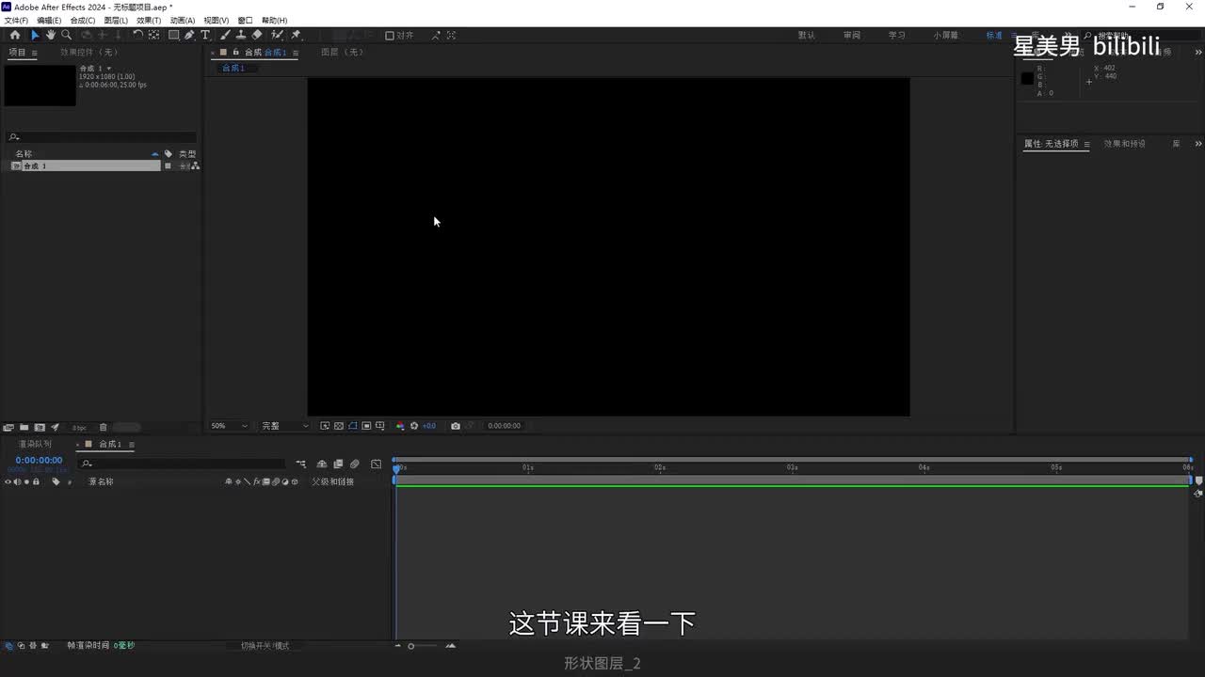Select the Hand tool
The height and width of the screenshot is (677, 1205).
click(51, 35)
